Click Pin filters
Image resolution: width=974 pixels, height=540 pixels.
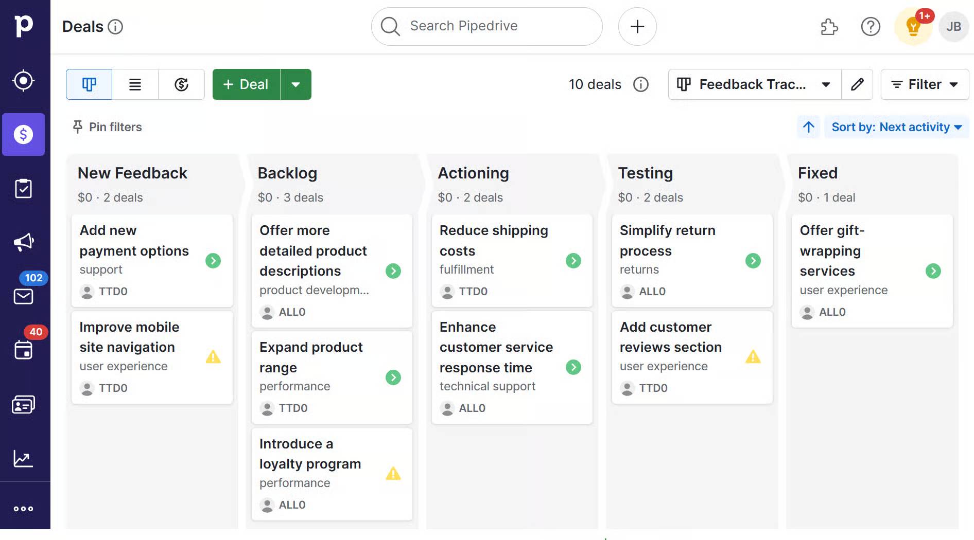tap(108, 127)
